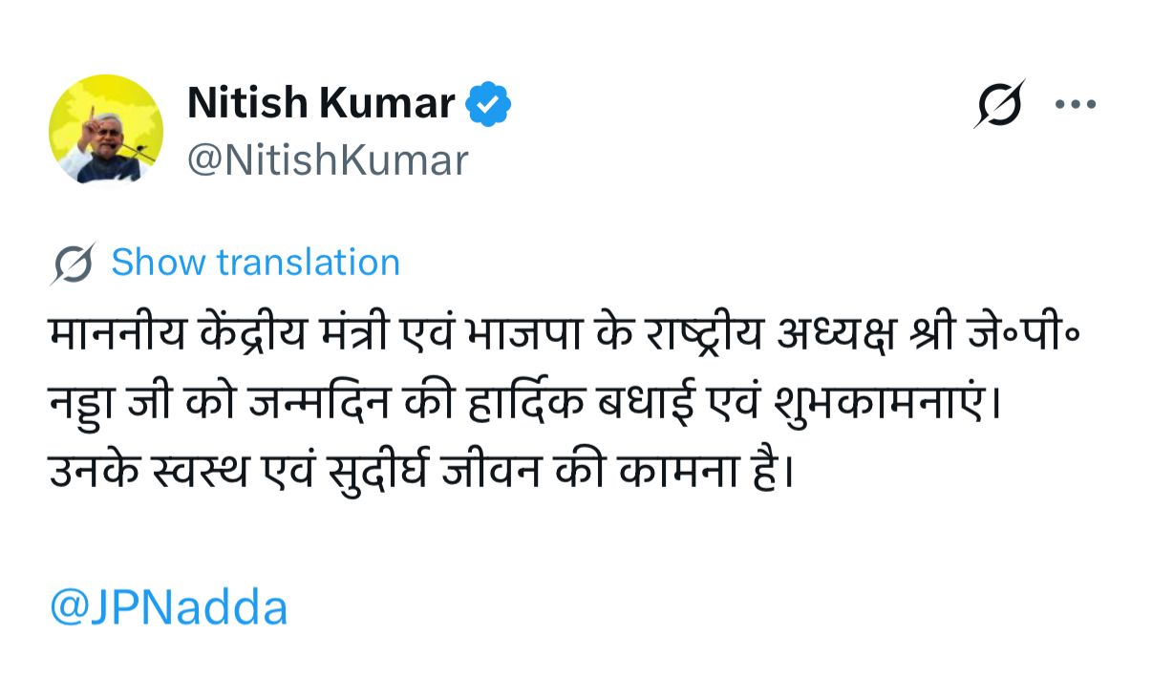Open more actions via the ellipsis icon
Screen dimensions: 1152x678
tap(1076, 103)
